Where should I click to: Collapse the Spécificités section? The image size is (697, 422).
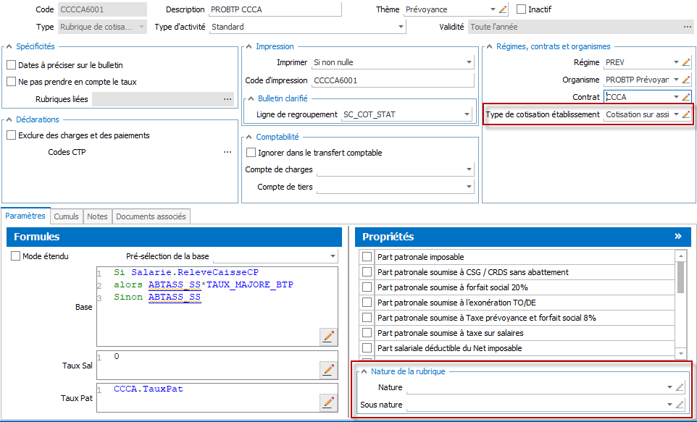pyautogui.click(x=9, y=46)
